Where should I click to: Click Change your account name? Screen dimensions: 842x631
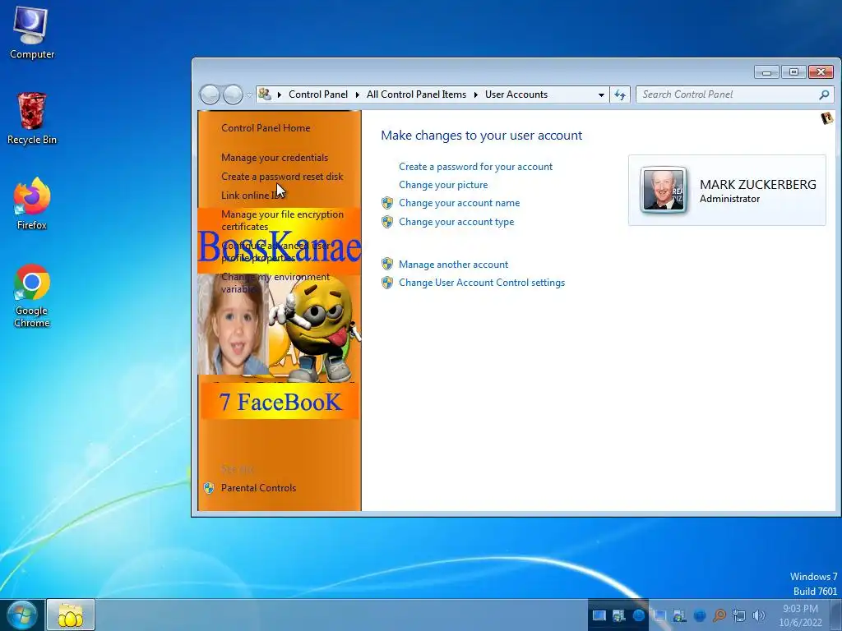459,203
